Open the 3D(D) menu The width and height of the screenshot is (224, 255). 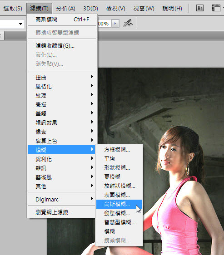click(90, 8)
